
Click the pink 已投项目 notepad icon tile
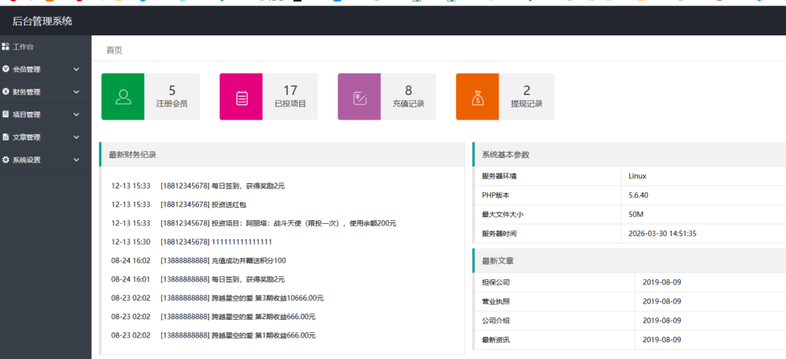[241, 97]
